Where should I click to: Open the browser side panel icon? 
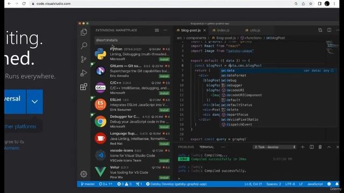click(320, 4)
